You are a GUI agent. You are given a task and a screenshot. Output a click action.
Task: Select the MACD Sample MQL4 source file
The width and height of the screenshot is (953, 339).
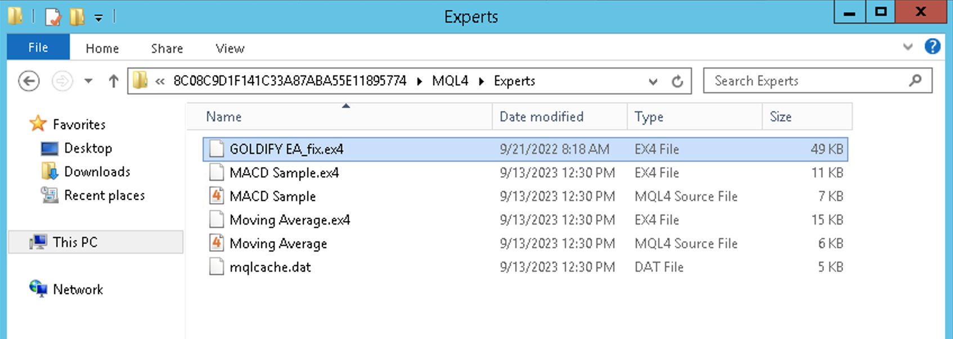273,196
